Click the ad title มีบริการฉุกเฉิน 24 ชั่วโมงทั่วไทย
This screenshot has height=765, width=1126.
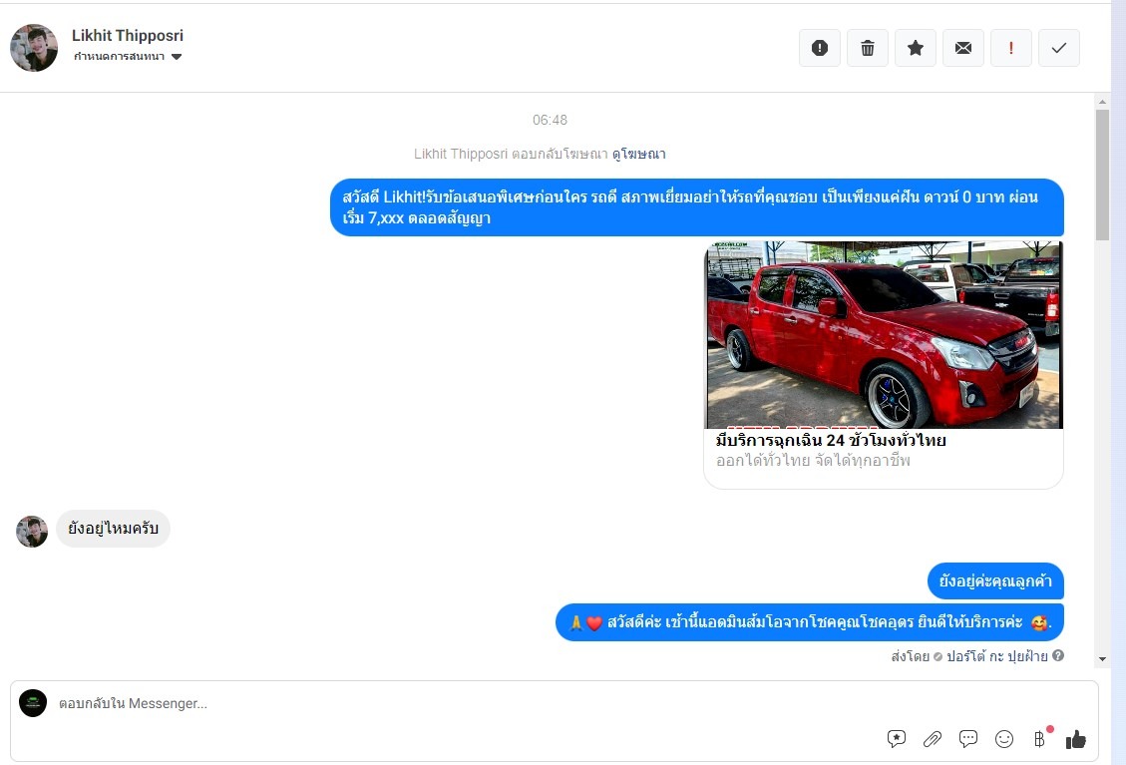[x=831, y=440]
